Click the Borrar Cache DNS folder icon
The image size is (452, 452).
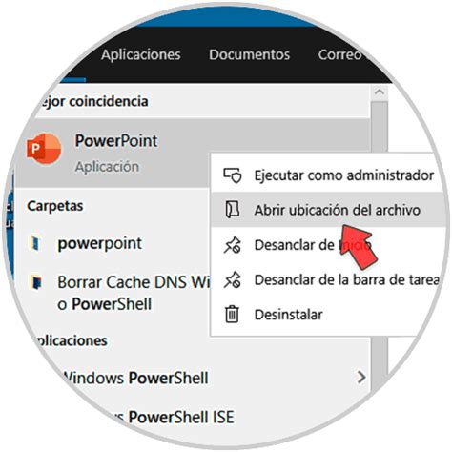tap(36, 282)
